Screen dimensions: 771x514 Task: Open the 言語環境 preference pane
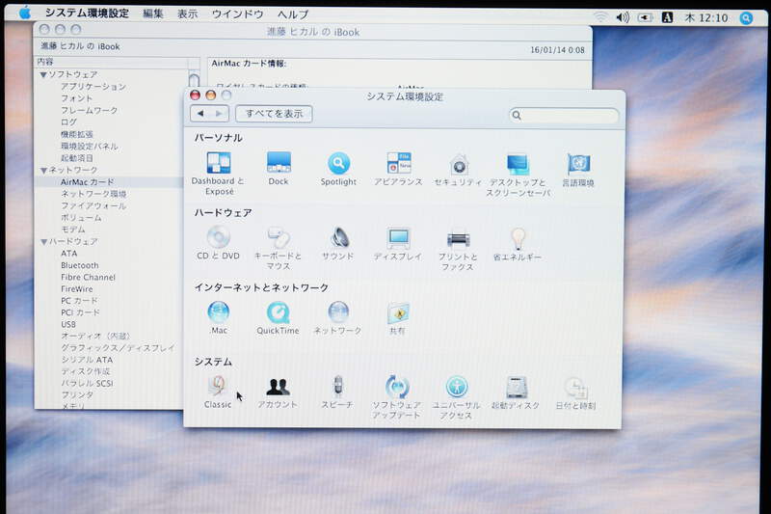(578, 170)
